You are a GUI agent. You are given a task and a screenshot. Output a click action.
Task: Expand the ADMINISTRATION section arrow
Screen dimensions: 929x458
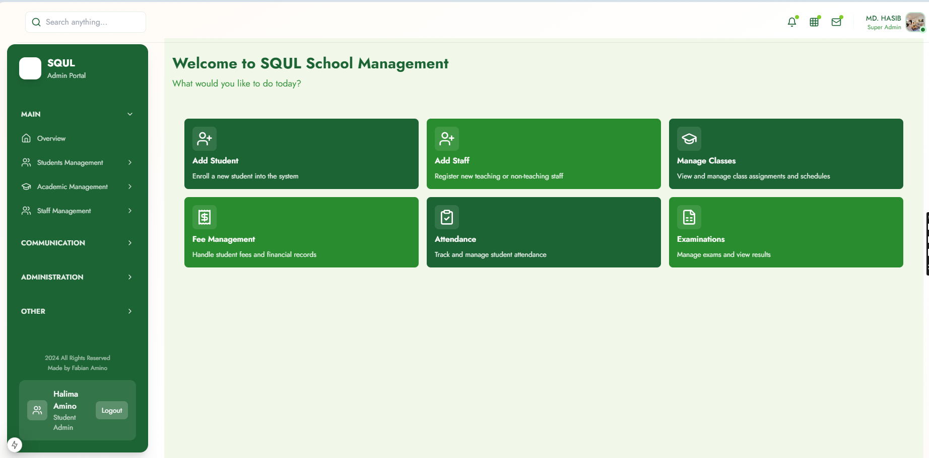tap(130, 277)
